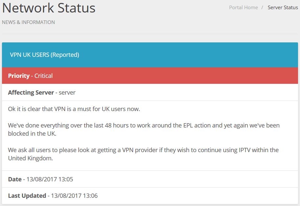Click the bold 'Affecting Server' label

pos(31,92)
